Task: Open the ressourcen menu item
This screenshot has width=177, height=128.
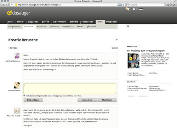Action: pos(87,22)
